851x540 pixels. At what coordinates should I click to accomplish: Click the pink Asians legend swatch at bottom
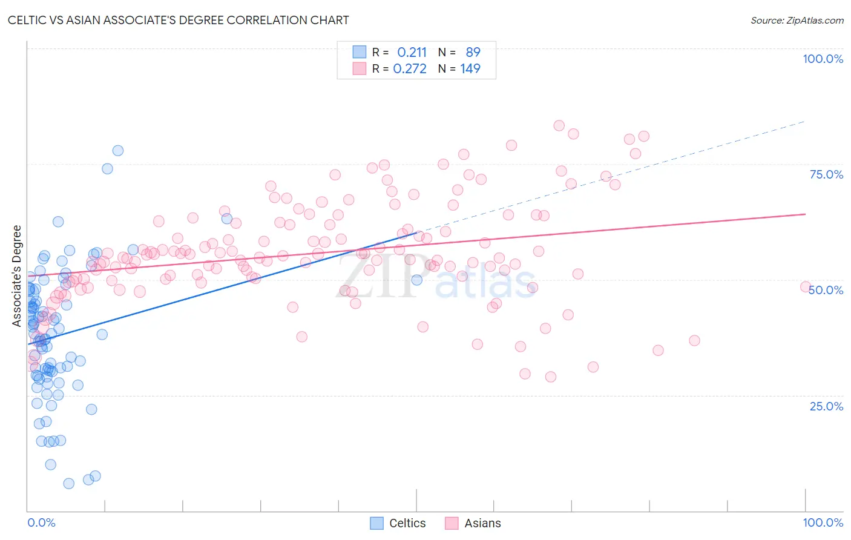point(452,523)
